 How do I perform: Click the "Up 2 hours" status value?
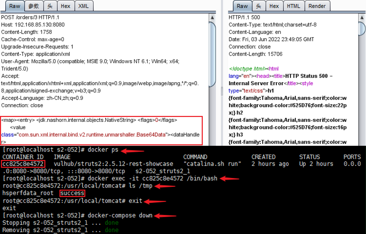click(316, 164)
